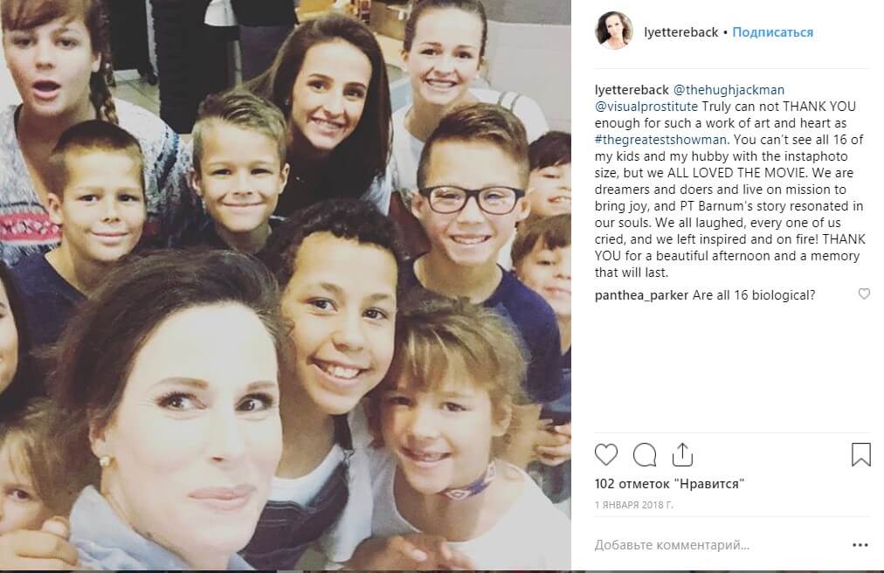Image resolution: width=884 pixels, height=573 pixels.
Task: Open more options three-dots menu
Action: [860, 545]
